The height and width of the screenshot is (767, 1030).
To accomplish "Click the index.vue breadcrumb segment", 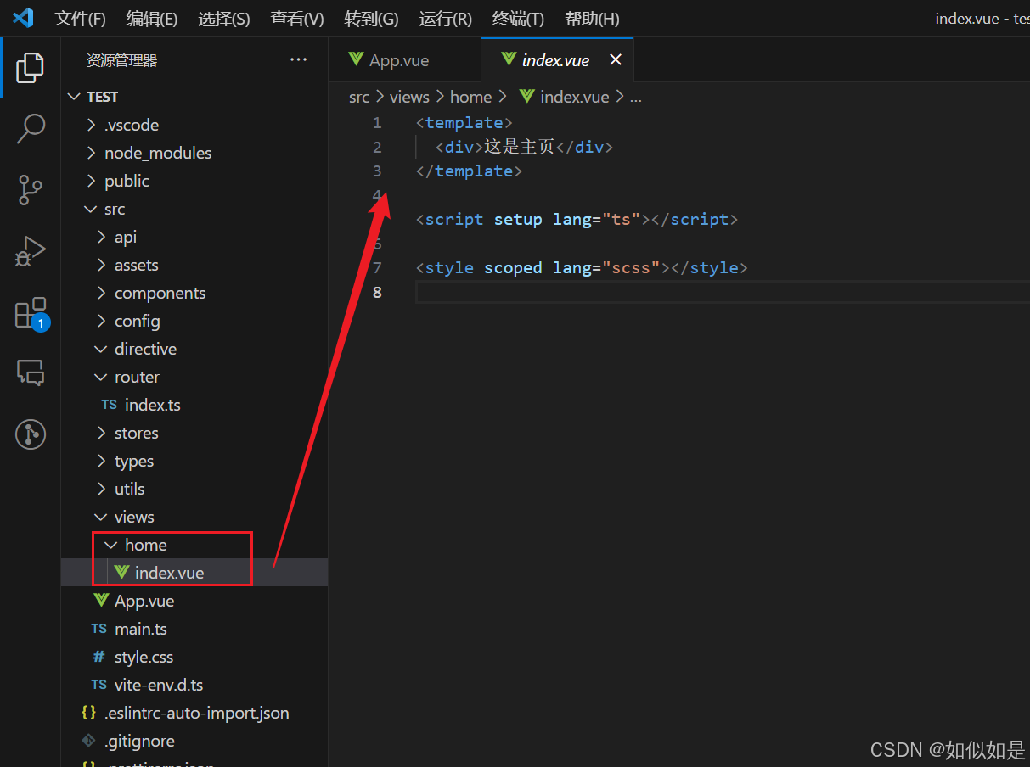I will pos(575,97).
